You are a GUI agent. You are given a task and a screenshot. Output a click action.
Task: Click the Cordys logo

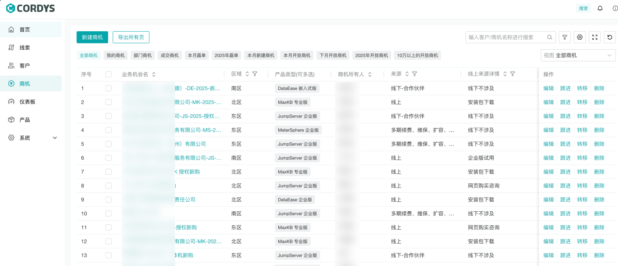pos(31,8)
